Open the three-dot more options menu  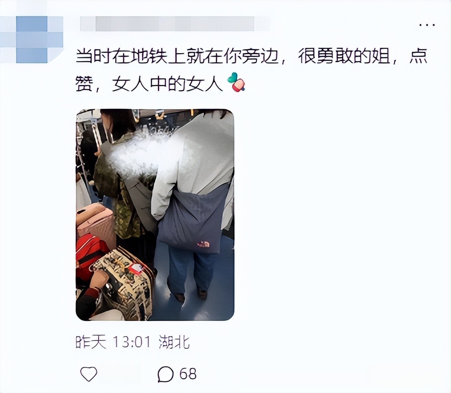coord(427,25)
